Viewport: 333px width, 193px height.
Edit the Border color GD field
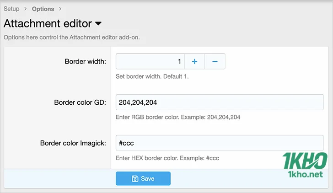click(220, 102)
